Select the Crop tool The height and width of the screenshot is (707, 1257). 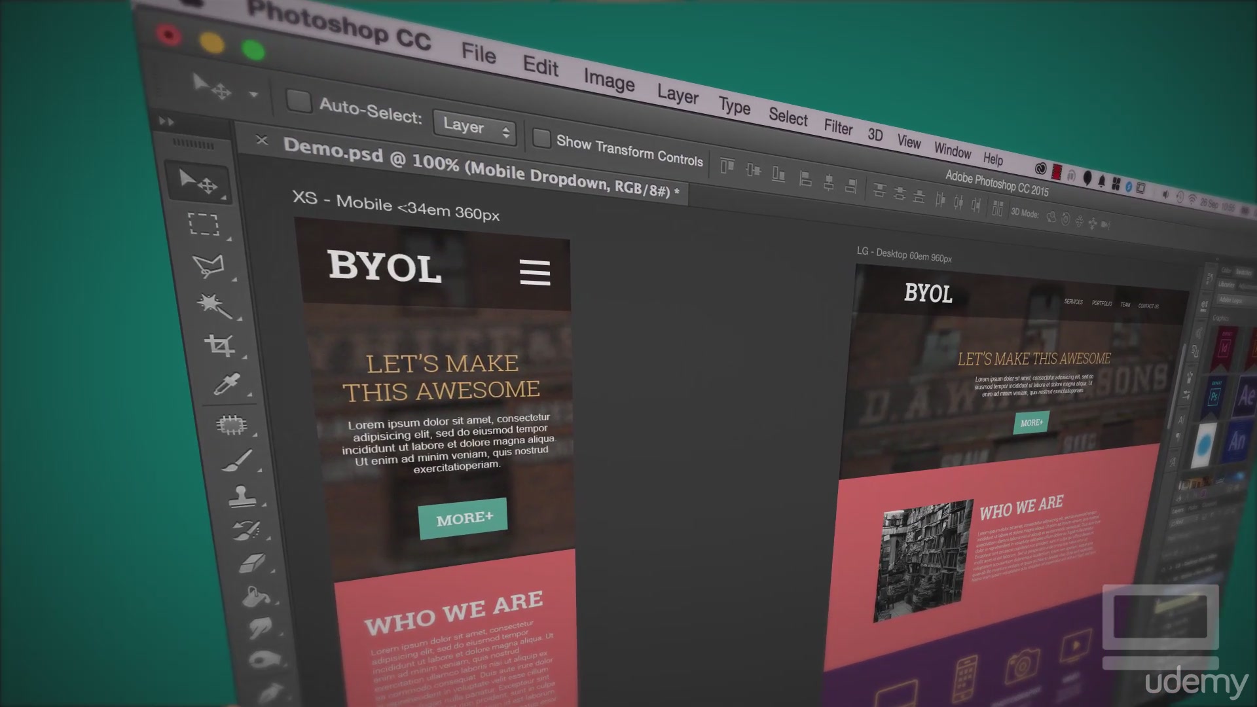(x=220, y=345)
